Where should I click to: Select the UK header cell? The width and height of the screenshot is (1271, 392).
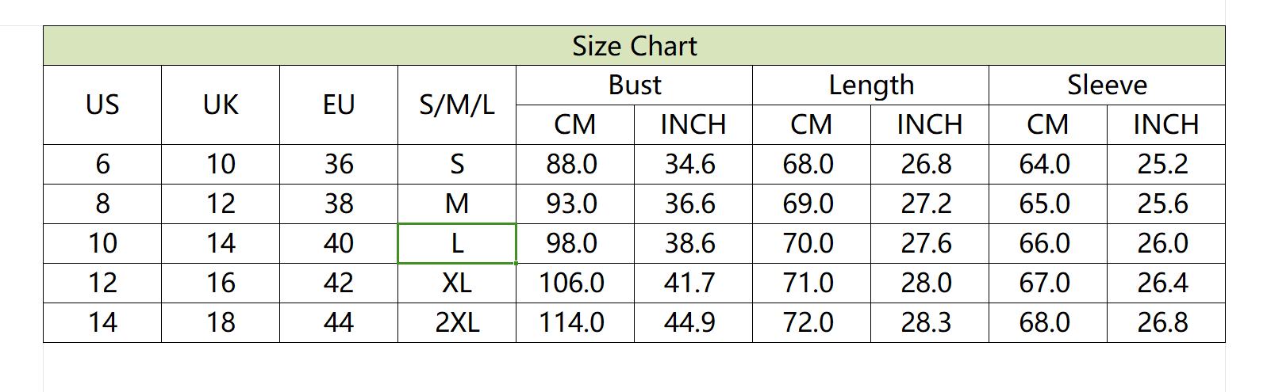221,105
